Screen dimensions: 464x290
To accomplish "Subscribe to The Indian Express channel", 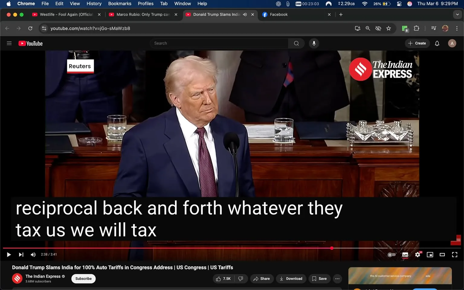I will point(83,279).
